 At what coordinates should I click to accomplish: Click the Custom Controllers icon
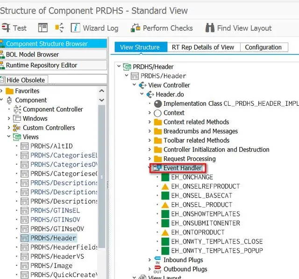[x=17, y=128]
